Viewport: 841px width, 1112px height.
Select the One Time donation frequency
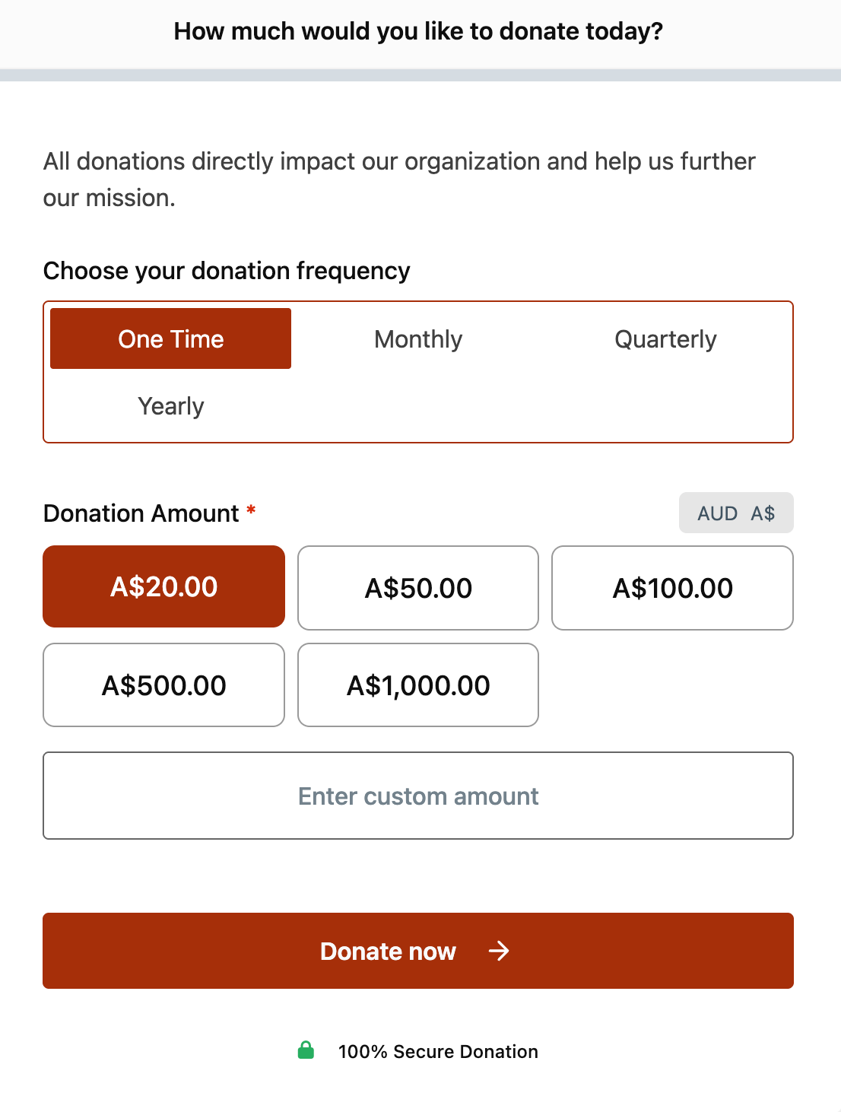tap(170, 338)
